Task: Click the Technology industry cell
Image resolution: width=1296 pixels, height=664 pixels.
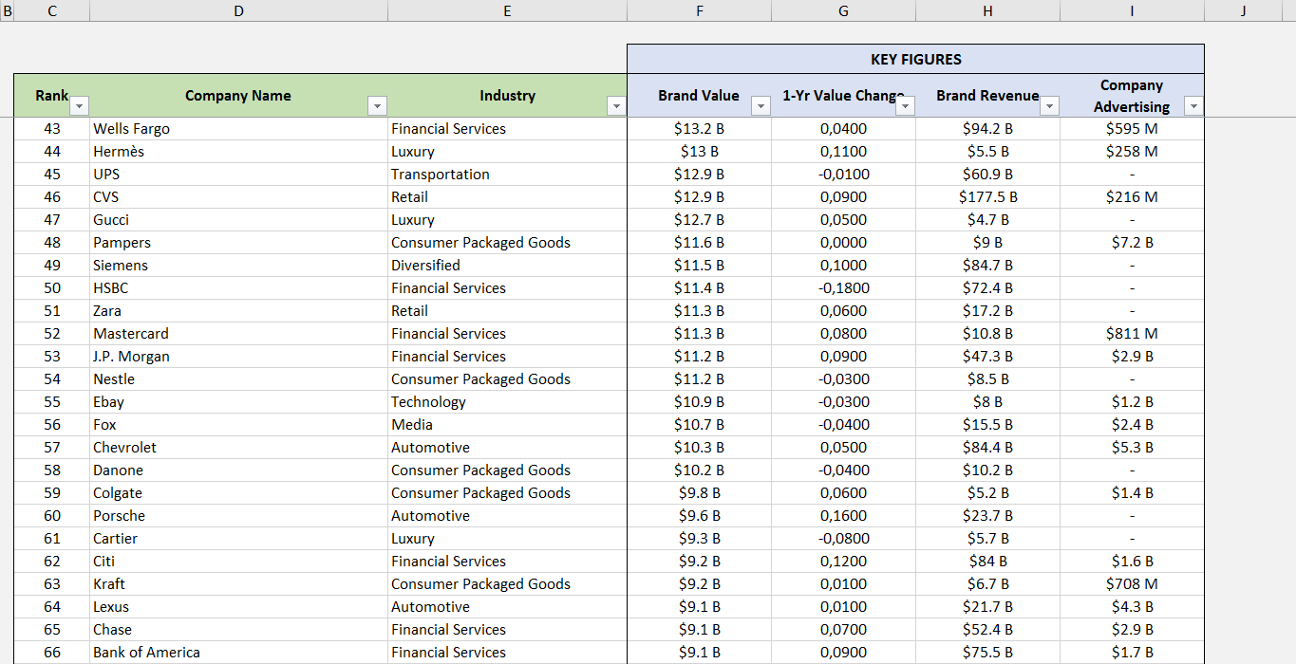Action: pos(507,402)
